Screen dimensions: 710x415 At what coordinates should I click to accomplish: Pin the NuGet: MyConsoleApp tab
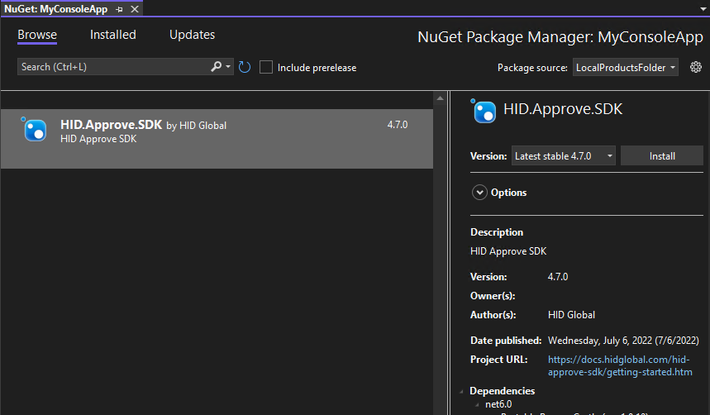119,9
